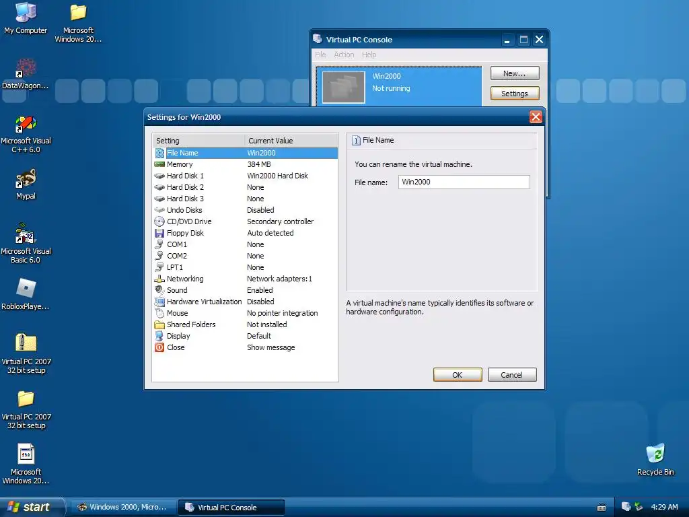Screen dimensions: 689x517
Task: Click 'No pointer integration' value
Action: click(282, 313)
